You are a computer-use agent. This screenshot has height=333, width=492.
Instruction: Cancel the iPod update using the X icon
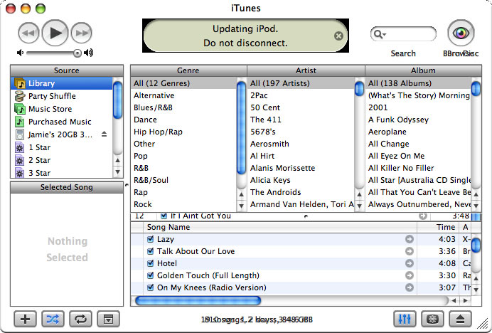(x=338, y=36)
